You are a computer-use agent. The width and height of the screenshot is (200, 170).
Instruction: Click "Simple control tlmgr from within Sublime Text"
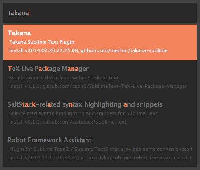point(64,78)
